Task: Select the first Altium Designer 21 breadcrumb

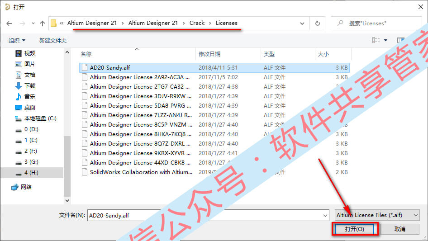Action: 92,23
